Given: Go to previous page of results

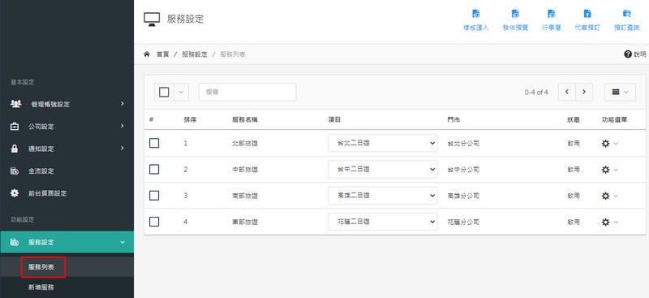Looking at the screenshot, I should [x=566, y=92].
